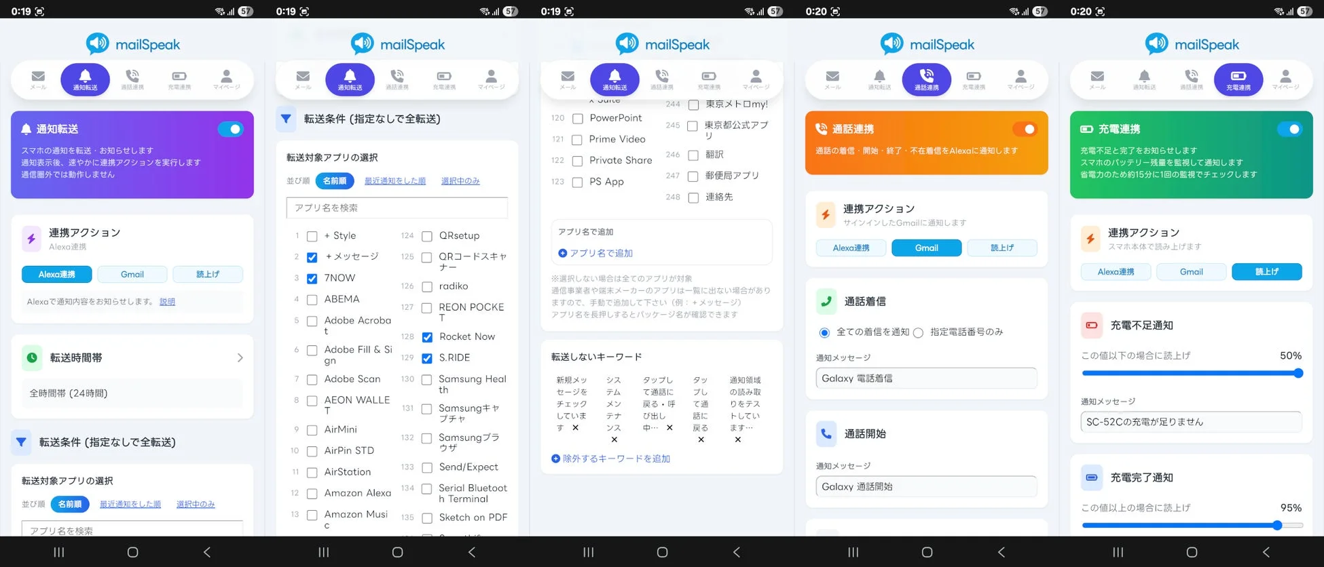This screenshot has width=1324, height=567.
Task: Click the green clock icon beside 転送時間帯
Action: click(32, 357)
